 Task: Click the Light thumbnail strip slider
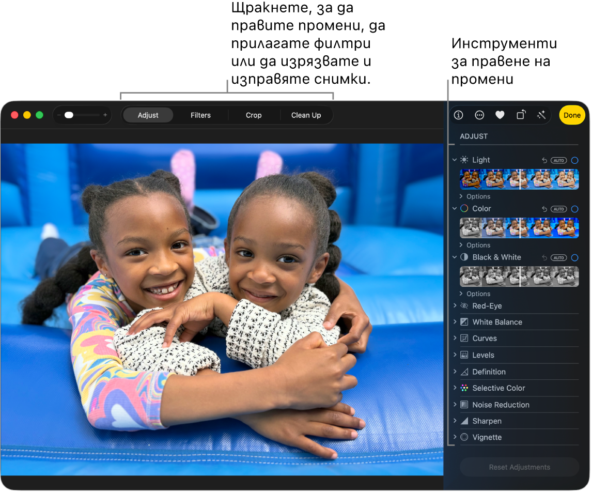click(x=520, y=179)
